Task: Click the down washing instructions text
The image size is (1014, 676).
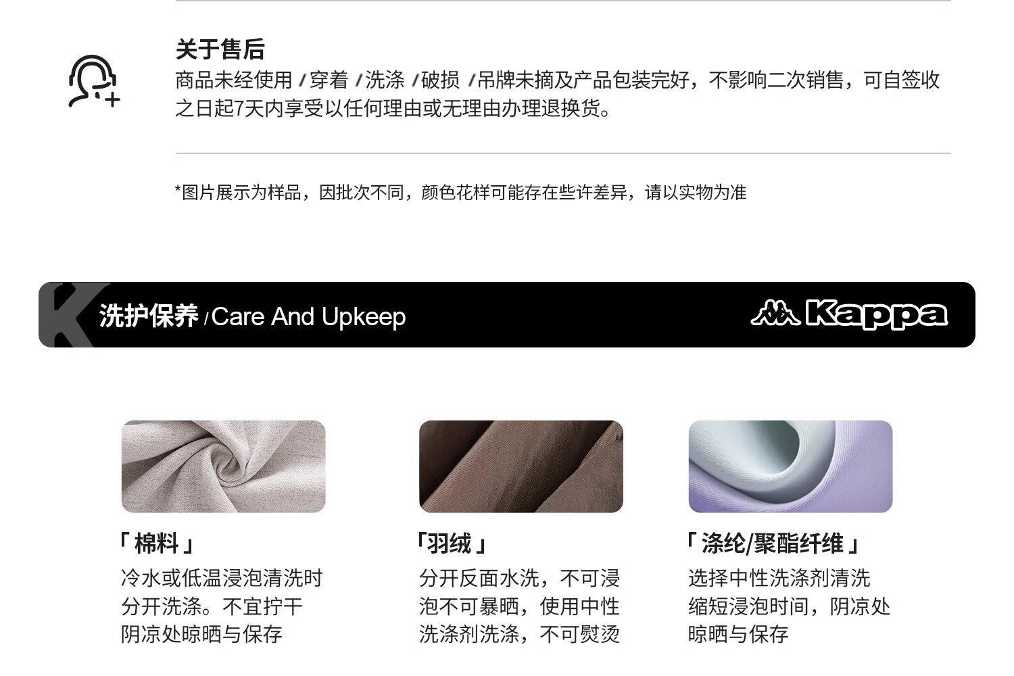Action: tap(519, 606)
